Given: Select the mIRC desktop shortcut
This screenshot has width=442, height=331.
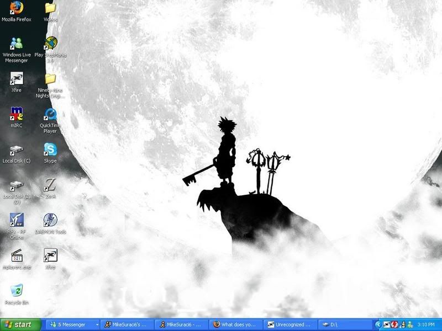Looking at the screenshot, I should tap(17, 118).
